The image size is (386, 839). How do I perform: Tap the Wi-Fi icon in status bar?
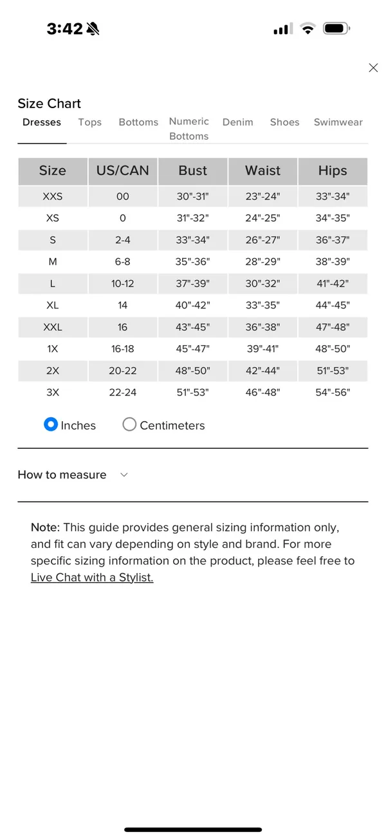point(308,28)
